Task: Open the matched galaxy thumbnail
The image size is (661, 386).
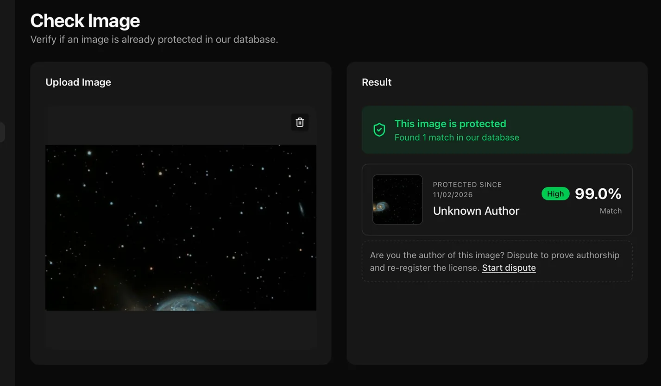Action: point(397,199)
